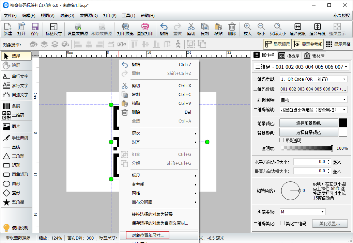Viewport: 353px width, 243px height.
Task: Enable 美化二维码 beautify QR checkbox
Action: (x=282, y=223)
